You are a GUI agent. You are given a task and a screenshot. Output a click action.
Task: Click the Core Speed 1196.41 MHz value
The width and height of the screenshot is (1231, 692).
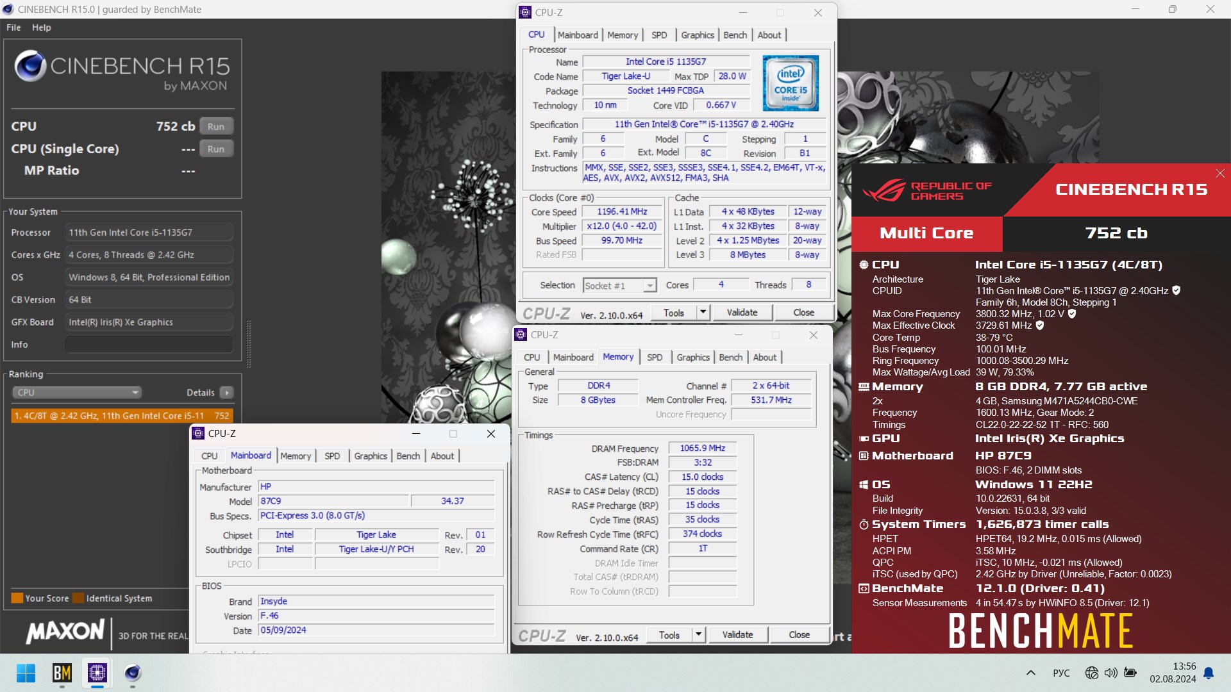622,212
